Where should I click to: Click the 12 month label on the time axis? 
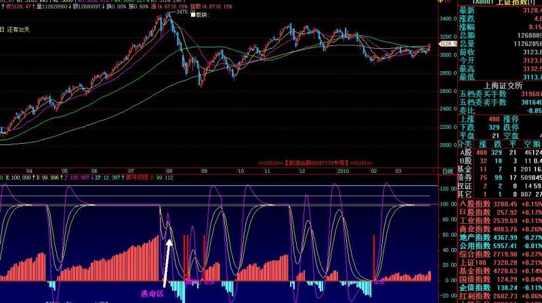[x=302, y=171]
